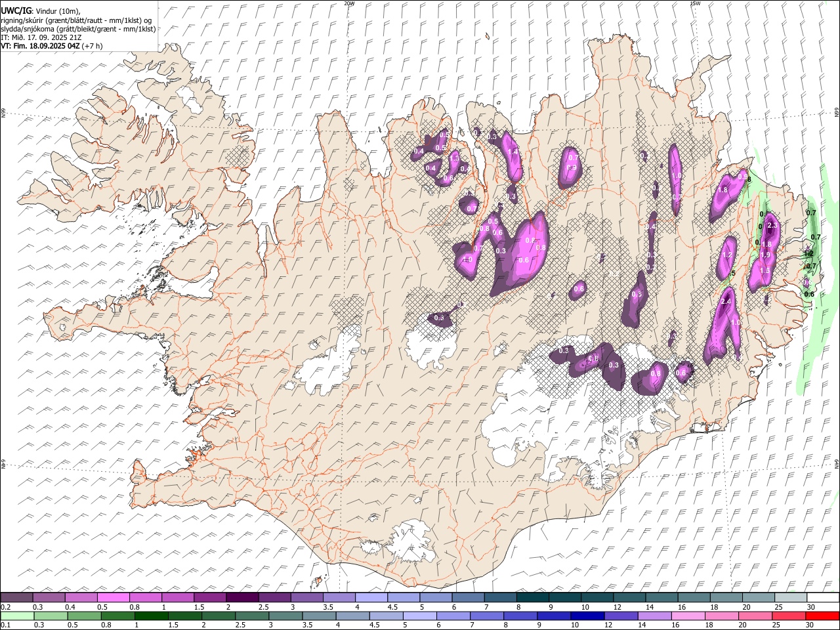This screenshot has width=840, height=630.
Task: Select the violet 3 snow legend swatch
Action: (x=306, y=598)
